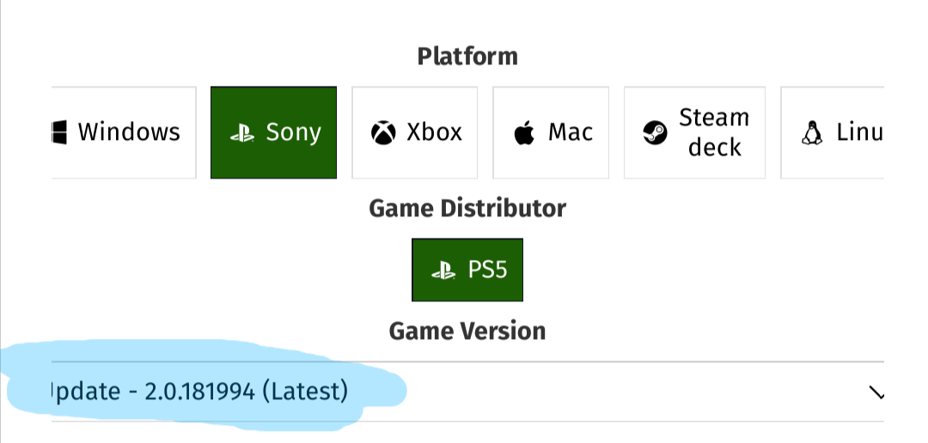
Task: Expand the Game Version dropdown chevron
Action: point(876,392)
